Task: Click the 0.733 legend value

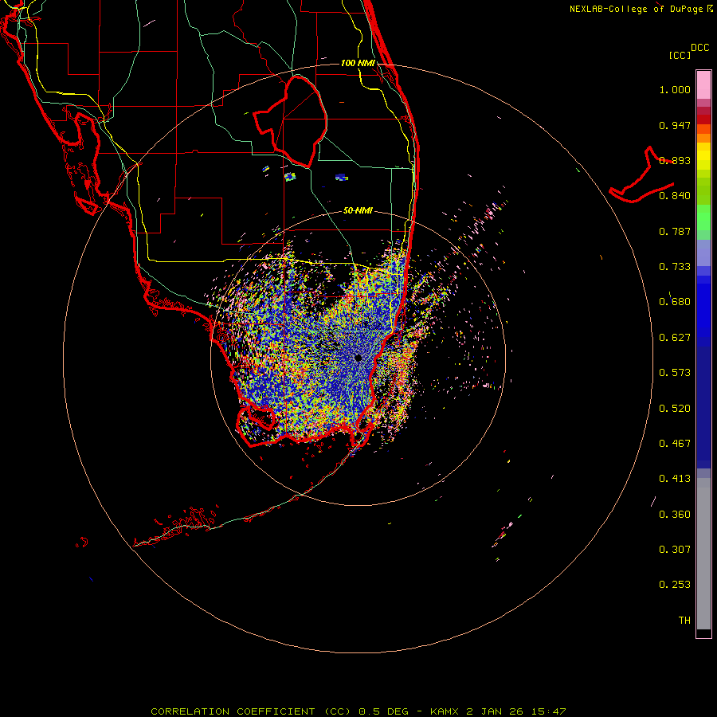Action: coord(675,267)
